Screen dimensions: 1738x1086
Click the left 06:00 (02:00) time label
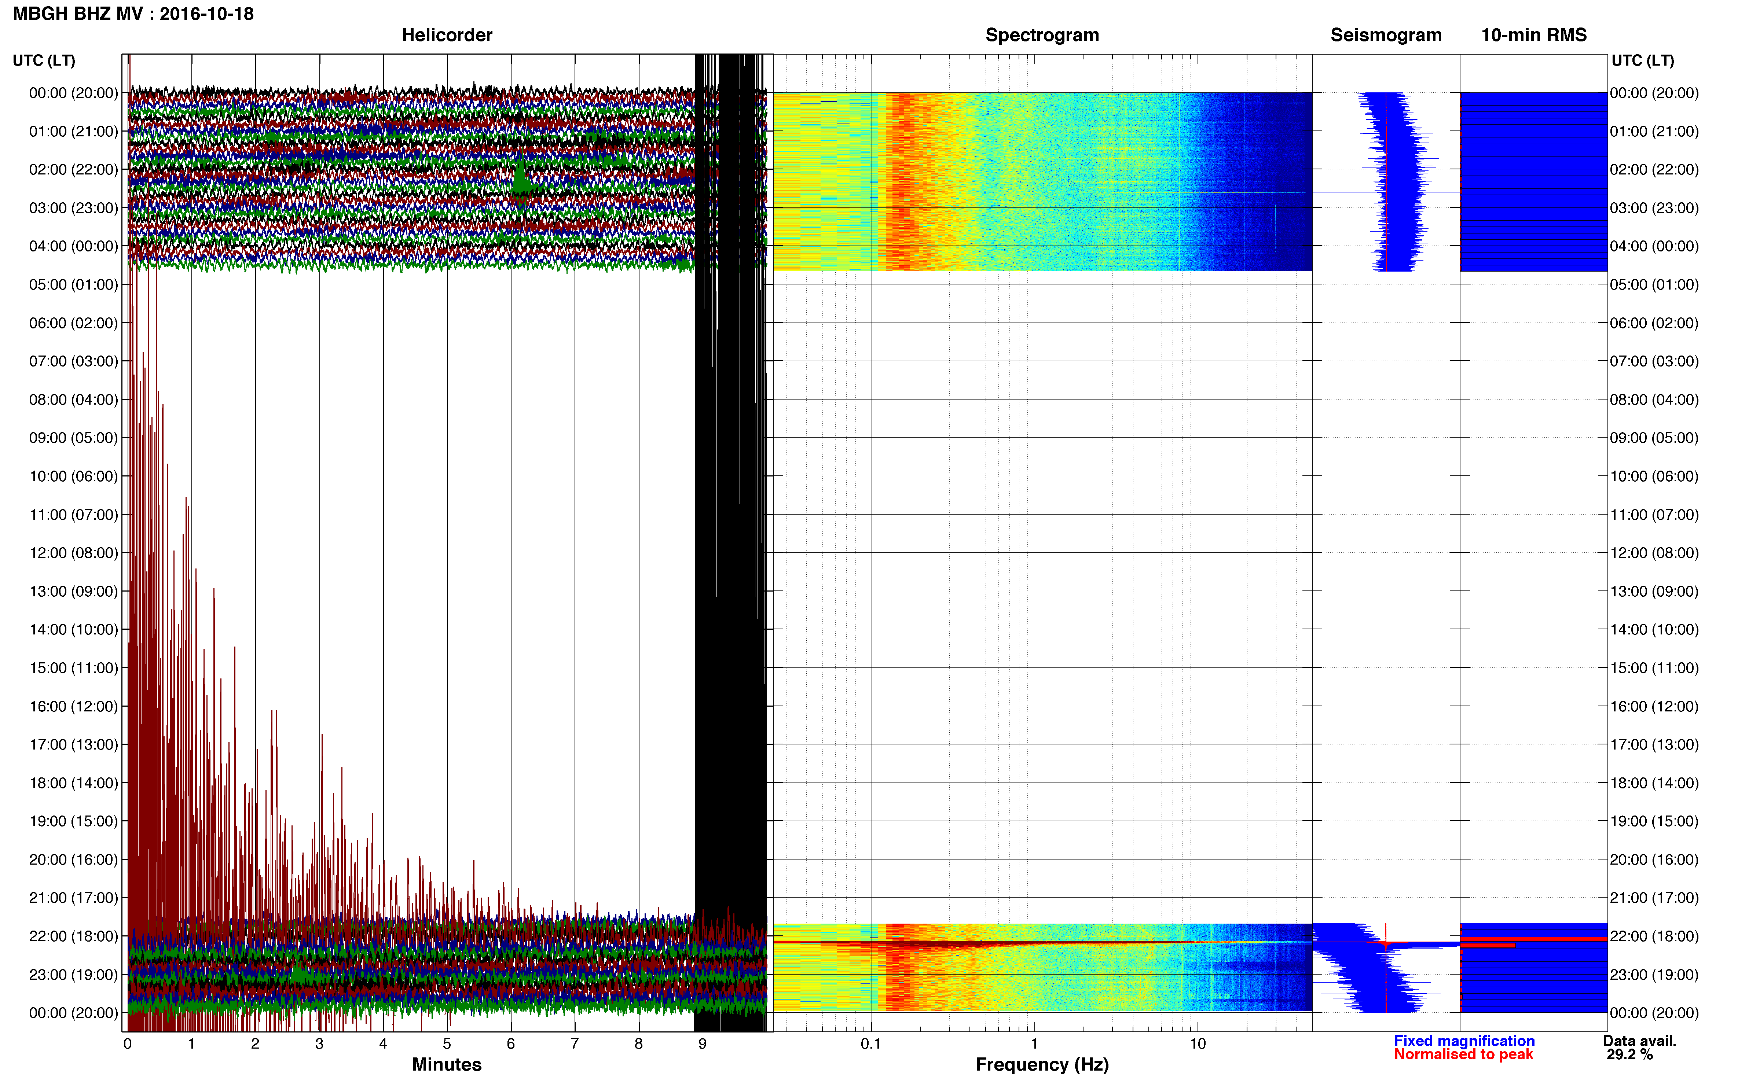click(73, 323)
